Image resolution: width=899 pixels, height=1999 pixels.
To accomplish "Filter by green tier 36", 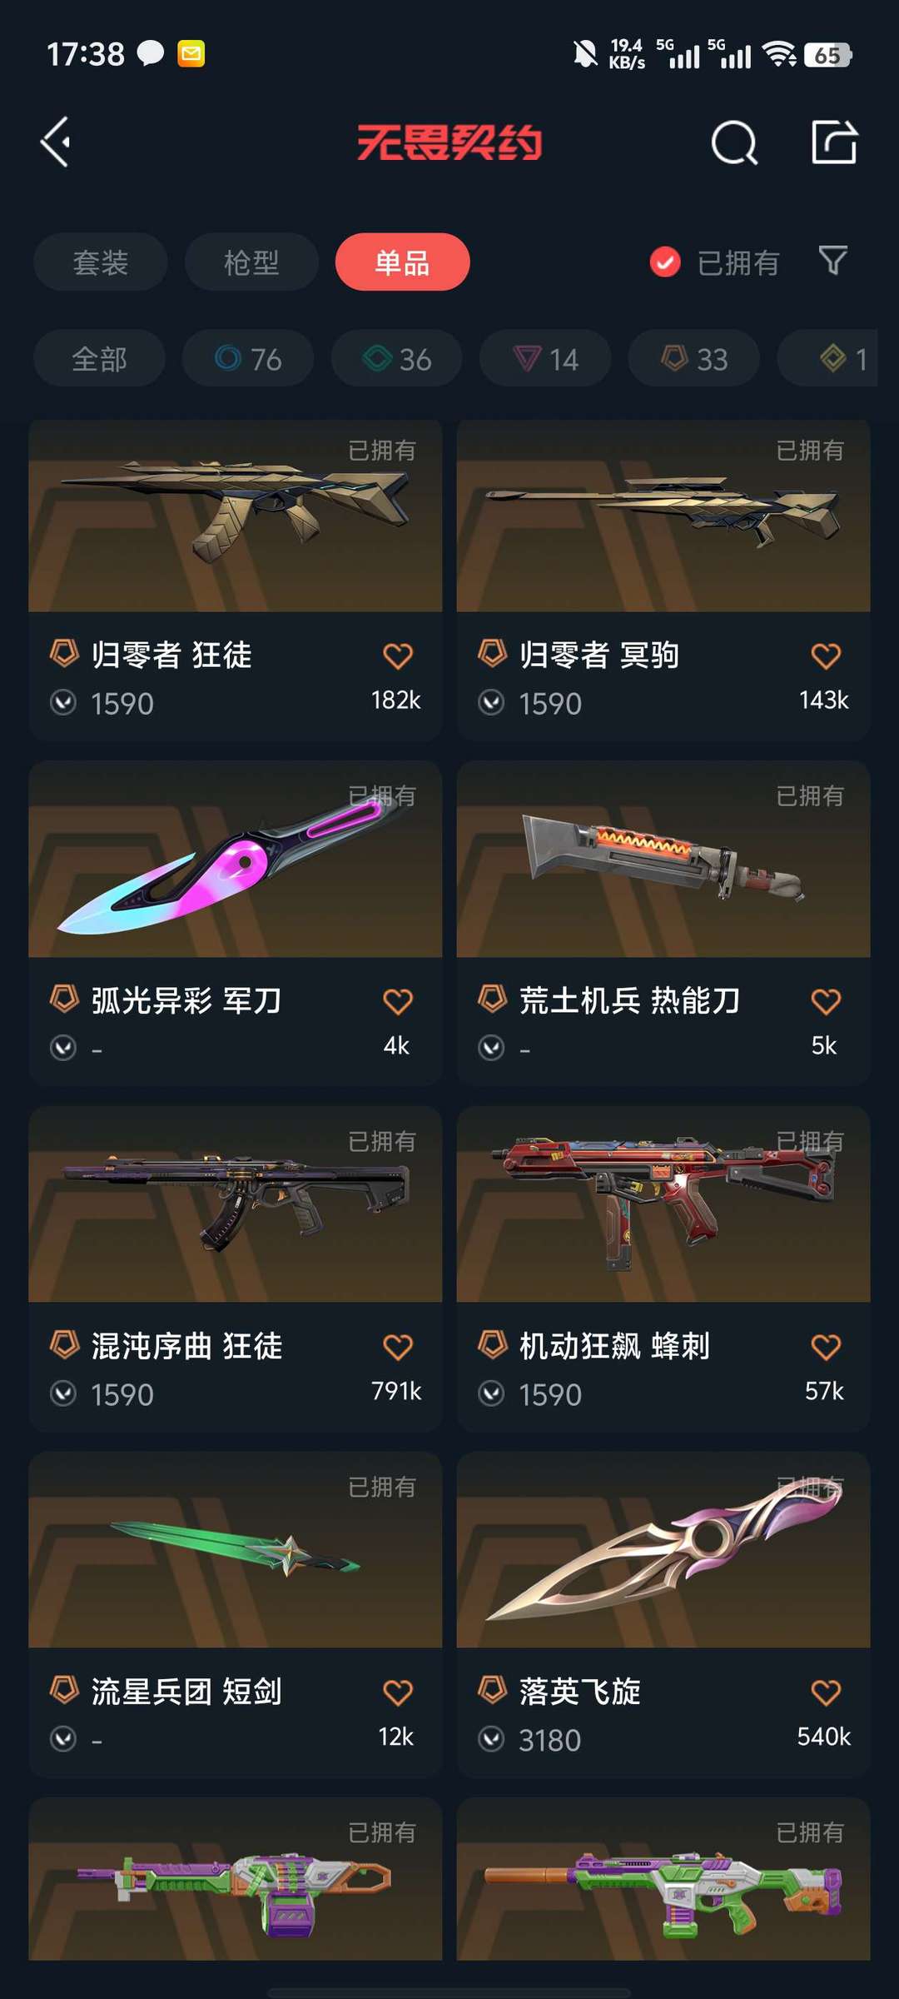I will point(397,358).
